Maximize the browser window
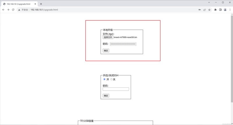 pyautogui.click(x=223, y=2)
